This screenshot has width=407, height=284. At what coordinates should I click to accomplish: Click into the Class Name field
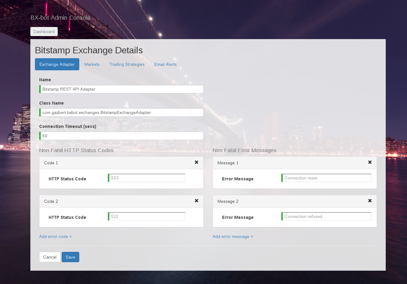coord(121,112)
